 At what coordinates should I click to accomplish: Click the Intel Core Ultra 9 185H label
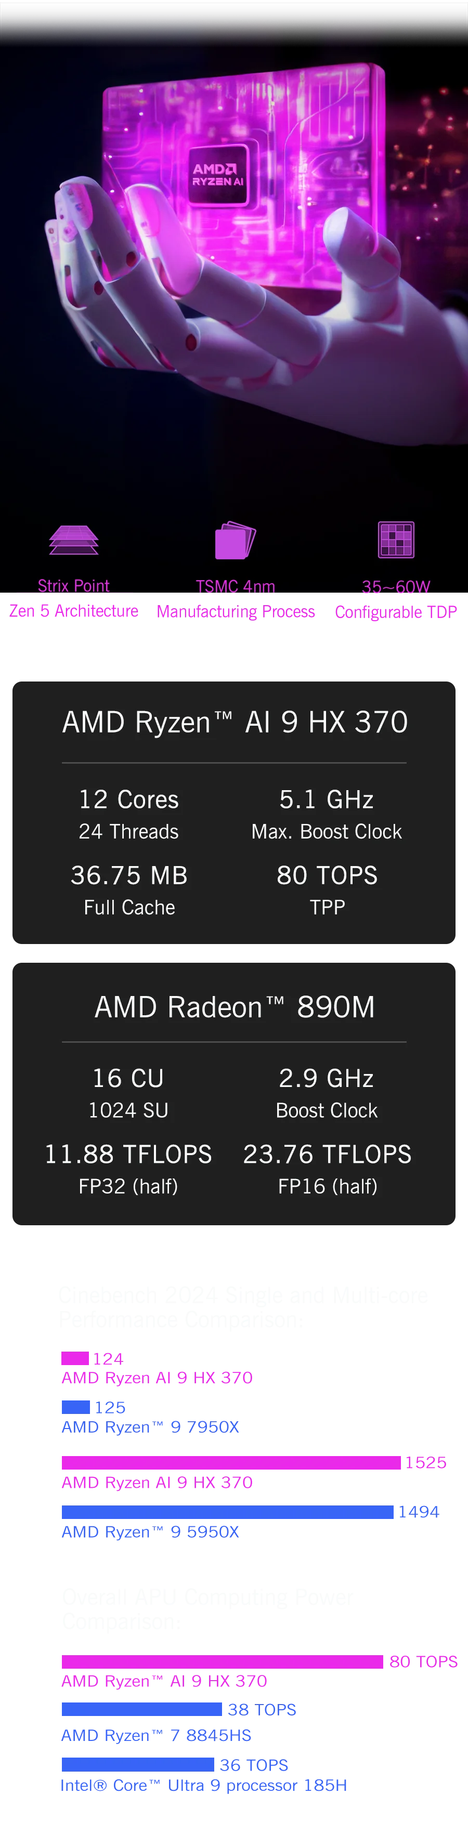(204, 1785)
